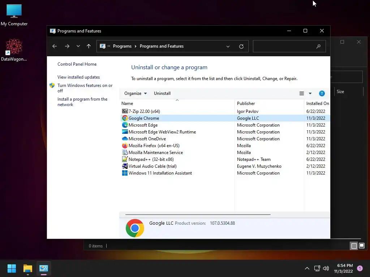Open View installed updates link
Screen dimensions: 370x277
(x=78, y=77)
